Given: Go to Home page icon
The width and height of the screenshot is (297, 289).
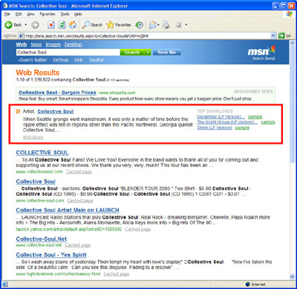Looking at the screenshot, I should pyautogui.click(x=73, y=24).
